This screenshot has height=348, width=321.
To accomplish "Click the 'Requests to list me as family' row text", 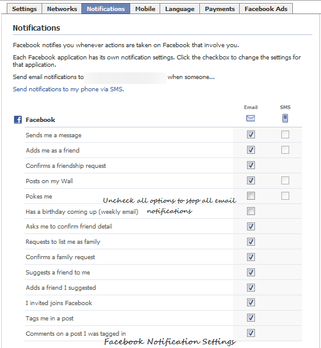I will click(x=63, y=242).
